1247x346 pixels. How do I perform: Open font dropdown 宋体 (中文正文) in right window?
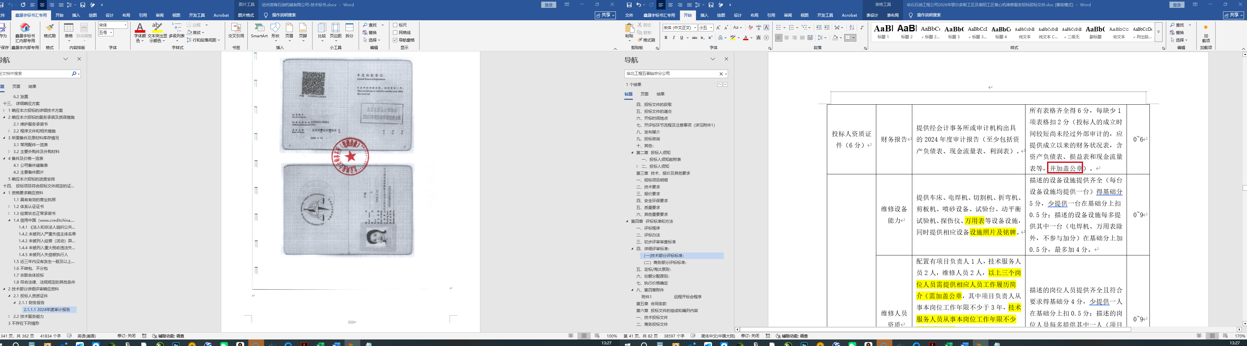pyautogui.click(x=695, y=27)
